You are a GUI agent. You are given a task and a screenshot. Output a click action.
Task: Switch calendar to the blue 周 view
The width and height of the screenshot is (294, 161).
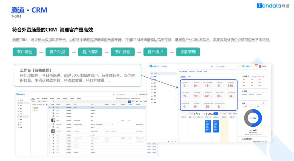pyautogui.click(x=216, y=114)
